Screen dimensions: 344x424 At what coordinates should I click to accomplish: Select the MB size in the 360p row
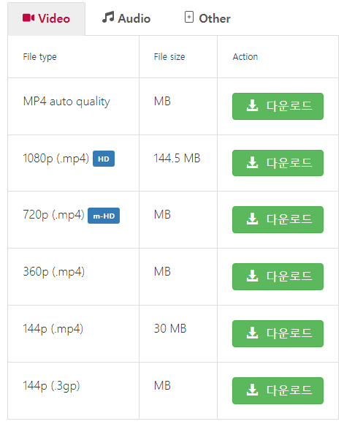(162, 271)
